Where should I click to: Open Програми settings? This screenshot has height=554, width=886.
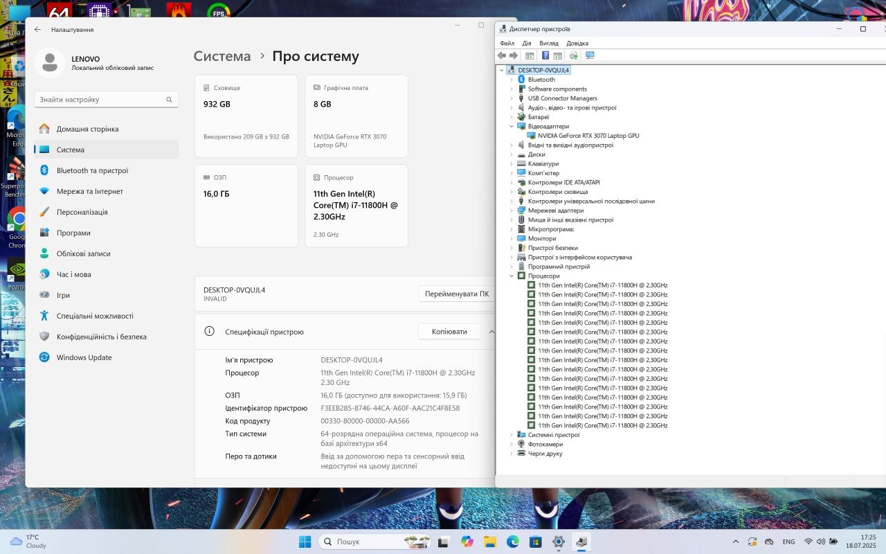coord(107,233)
